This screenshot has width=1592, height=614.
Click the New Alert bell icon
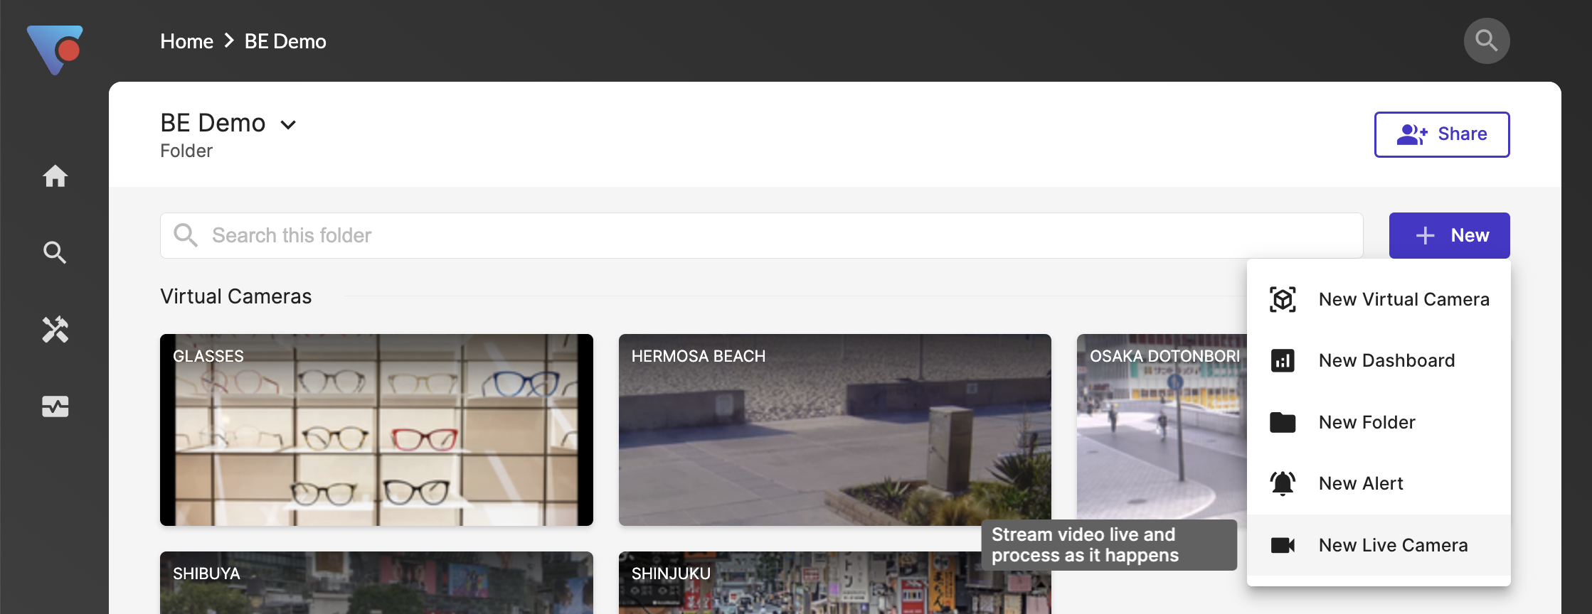coord(1283,483)
